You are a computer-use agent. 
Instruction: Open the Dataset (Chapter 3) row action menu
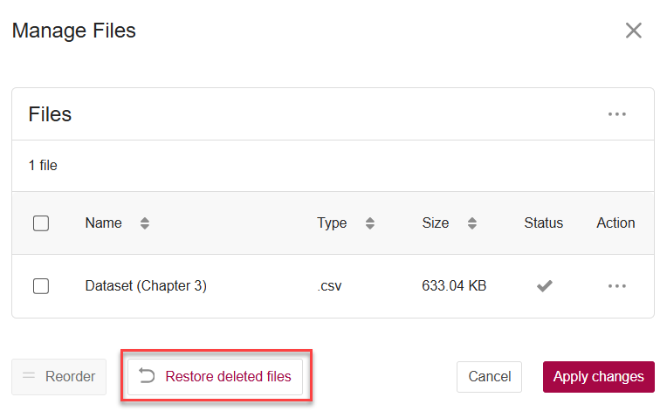point(617,285)
